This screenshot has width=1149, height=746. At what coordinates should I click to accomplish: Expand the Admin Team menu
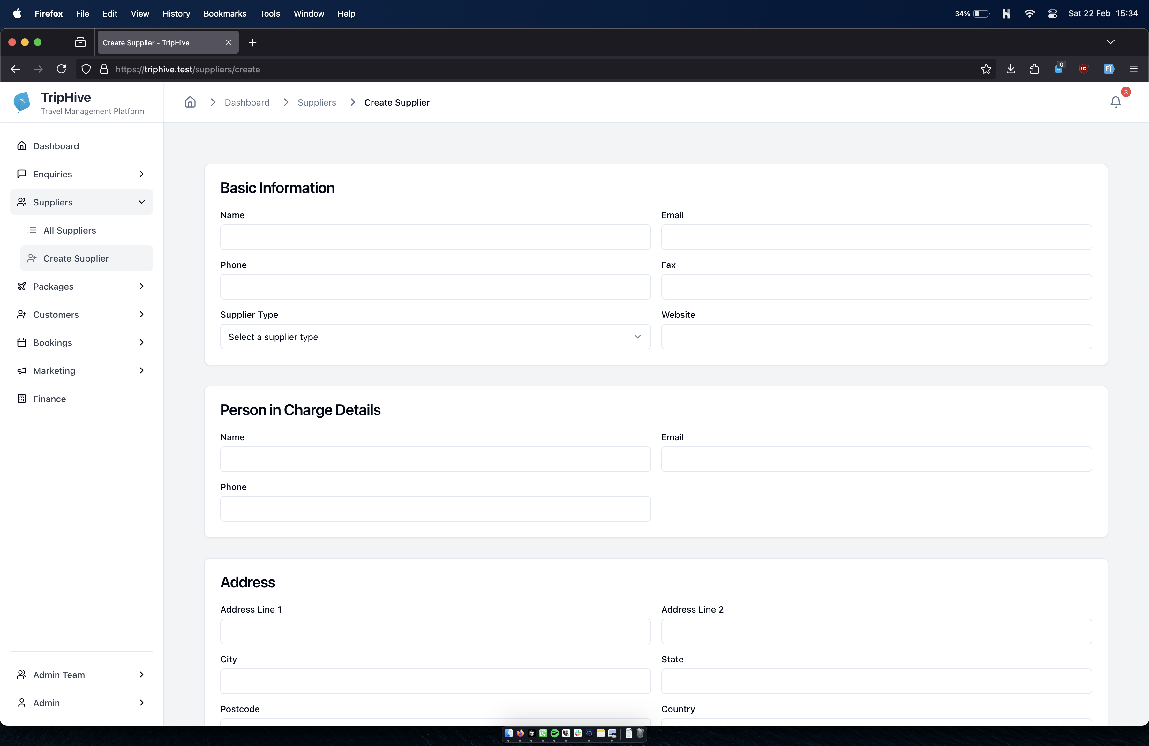[82, 675]
